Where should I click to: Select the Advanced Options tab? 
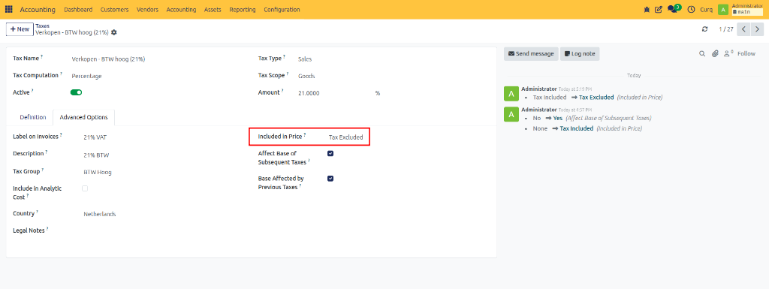pyautogui.click(x=84, y=118)
